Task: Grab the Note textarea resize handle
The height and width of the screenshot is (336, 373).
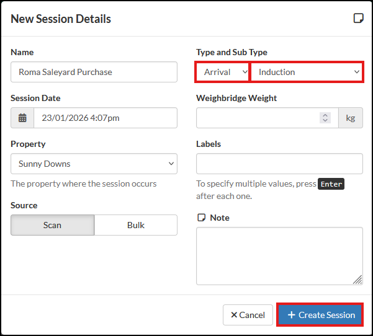Action: point(358,280)
